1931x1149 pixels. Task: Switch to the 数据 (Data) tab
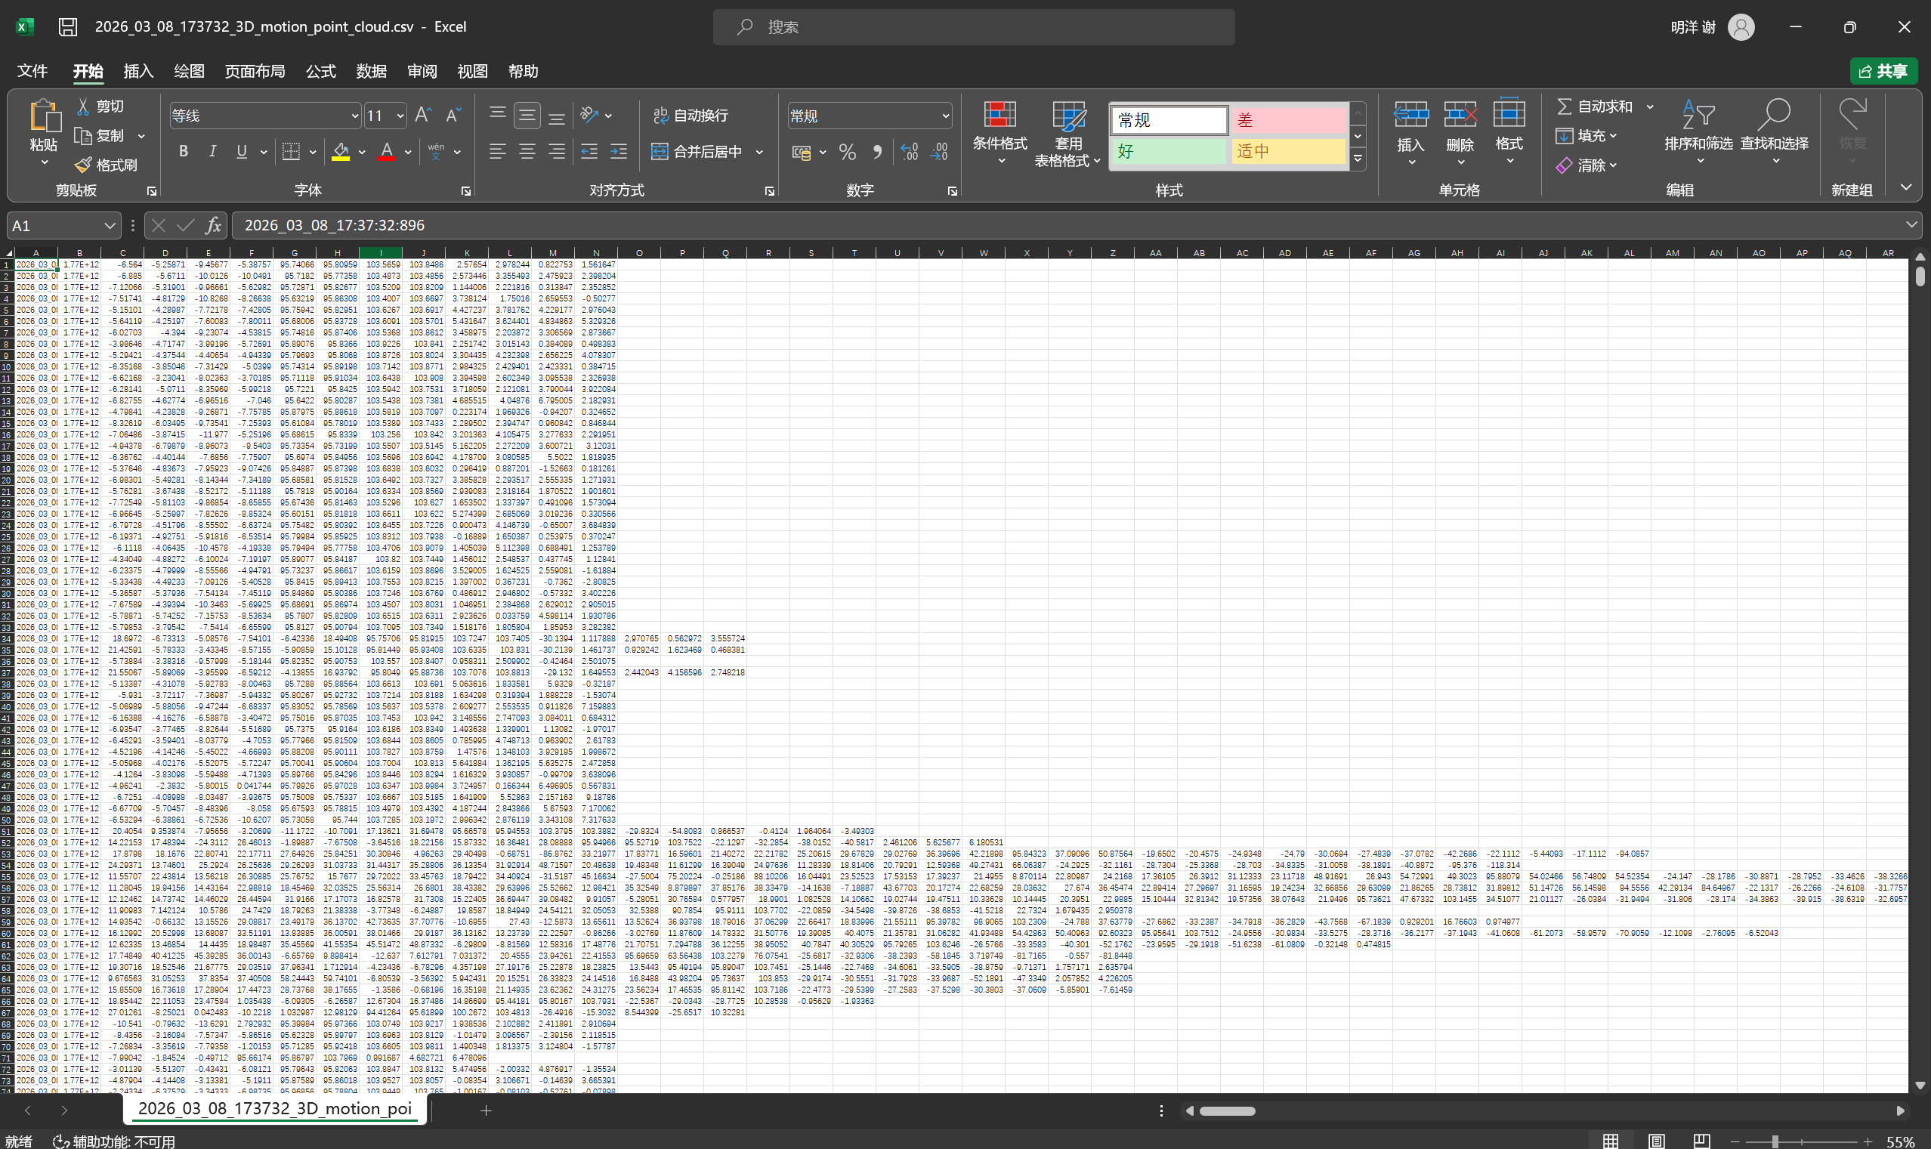click(x=371, y=71)
